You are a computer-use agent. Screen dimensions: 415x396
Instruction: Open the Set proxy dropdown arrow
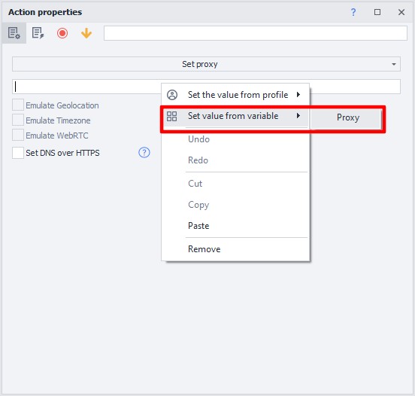[x=393, y=64]
